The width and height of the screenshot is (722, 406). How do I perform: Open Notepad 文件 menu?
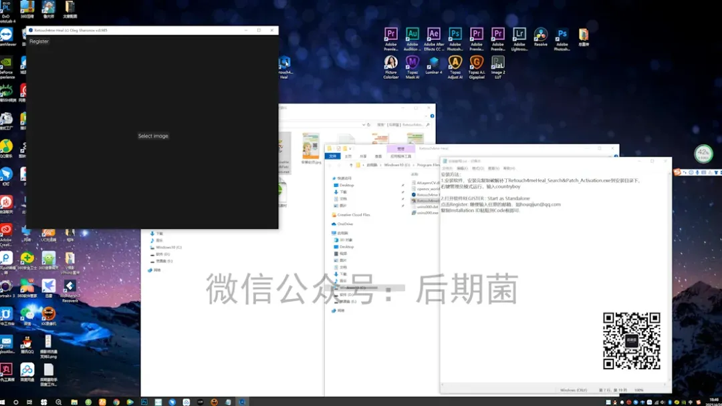point(447,168)
